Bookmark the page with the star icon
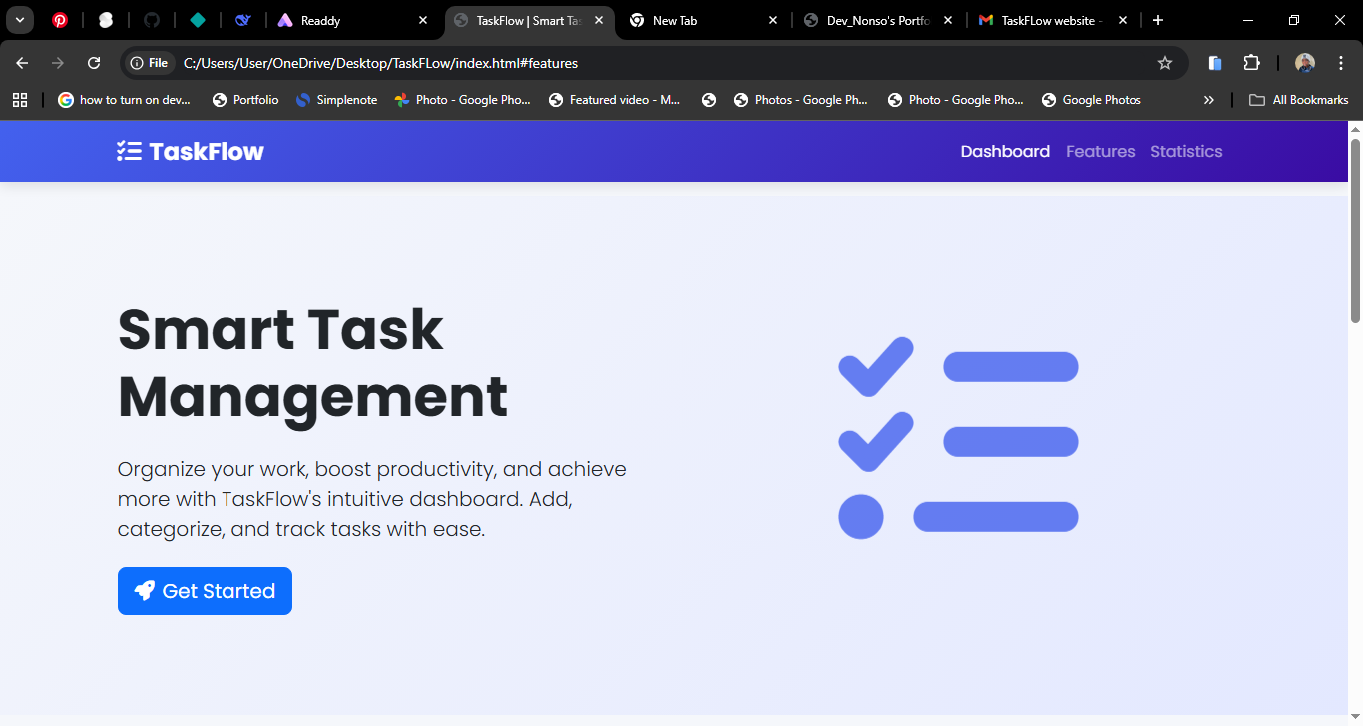Image resolution: width=1363 pixels, height=726 pixels. coord(1165,62)
